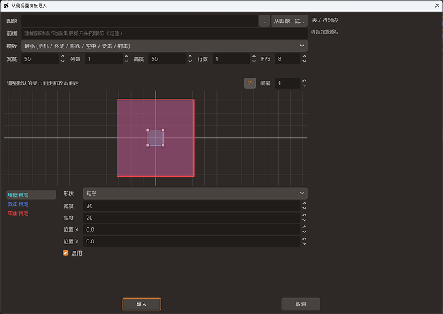The height and width of the screenshot is (314, 443).
Task: Click the top 宽度 field showing 56
Action: pyautogui.click(x=40, y=59)
